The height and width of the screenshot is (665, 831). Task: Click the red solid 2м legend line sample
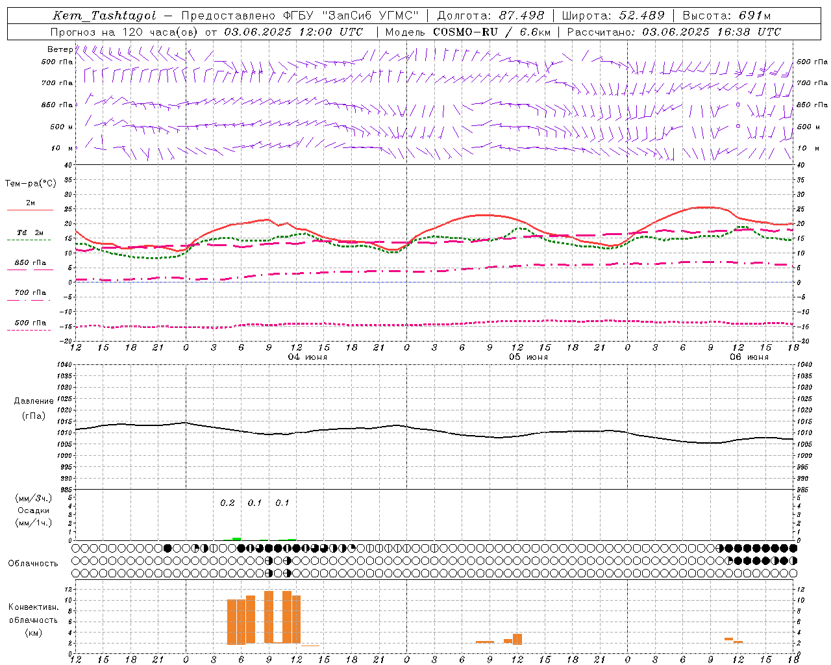(30, 210)
